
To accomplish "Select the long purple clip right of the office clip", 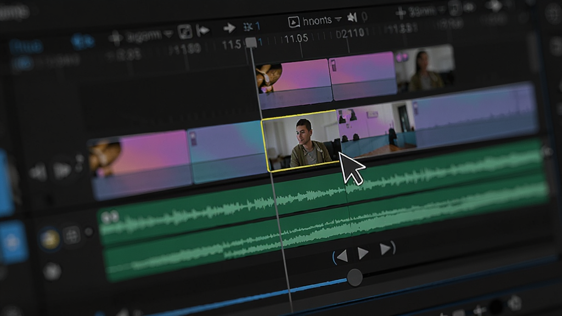I will tap(475, 114).
